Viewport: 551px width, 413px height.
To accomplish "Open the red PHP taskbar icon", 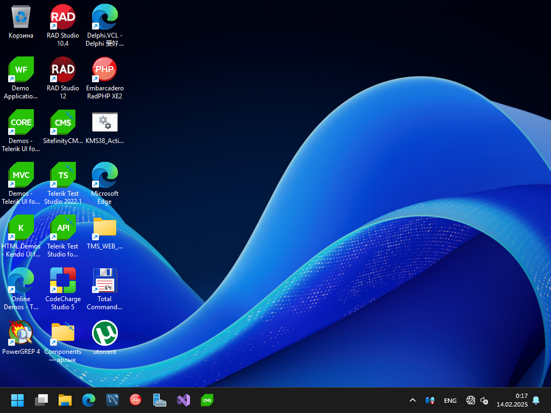I will (x=136, y=400).
